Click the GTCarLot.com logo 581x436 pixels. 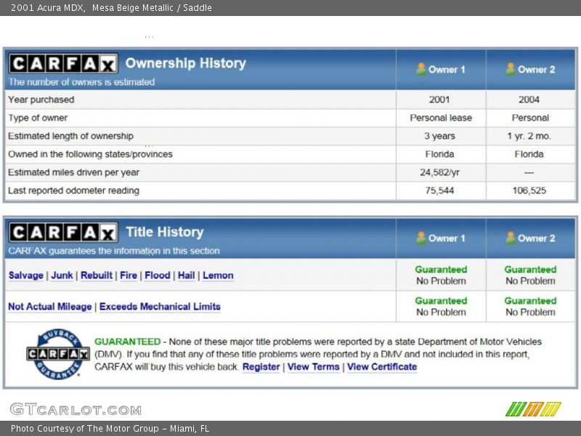point(76,409)
